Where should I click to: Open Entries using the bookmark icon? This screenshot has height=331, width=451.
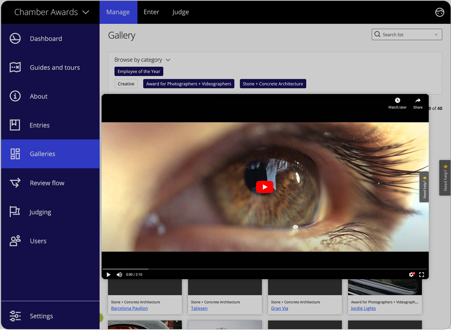15,125
